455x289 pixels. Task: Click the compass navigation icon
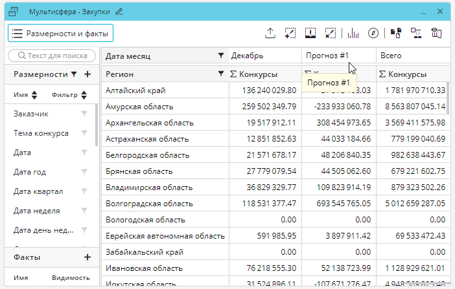click(x=373, y=33)
